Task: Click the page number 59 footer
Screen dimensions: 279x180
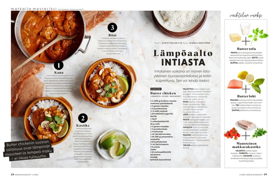Action: 265,174
